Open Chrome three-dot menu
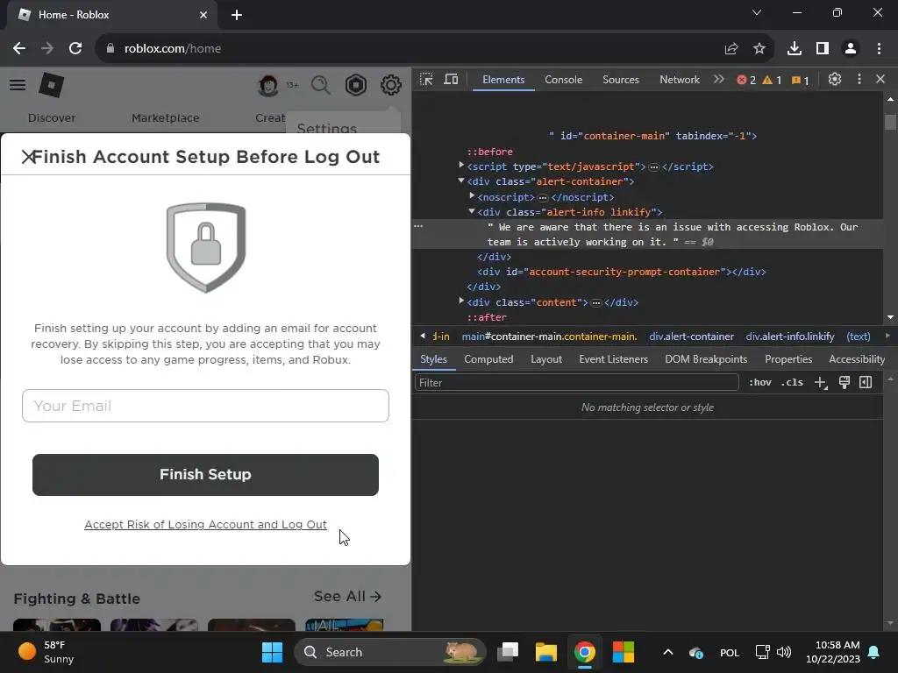Screen dimensions: 898x673 click(879, 49)
